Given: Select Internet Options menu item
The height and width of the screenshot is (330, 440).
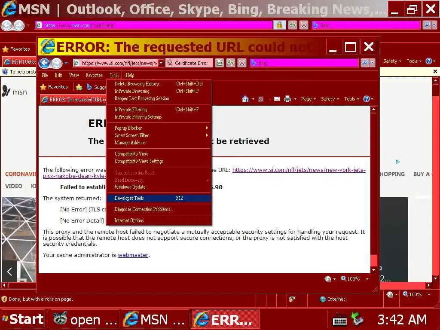Looking at the screenshot, I should click(159, 220).
